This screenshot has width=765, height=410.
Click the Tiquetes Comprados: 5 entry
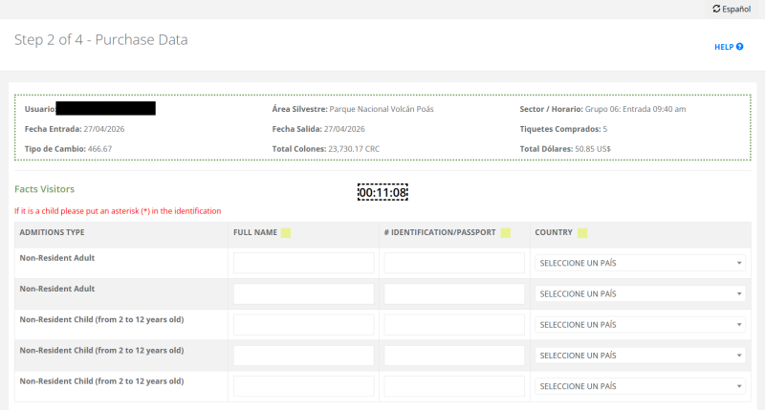coord(563,129)
